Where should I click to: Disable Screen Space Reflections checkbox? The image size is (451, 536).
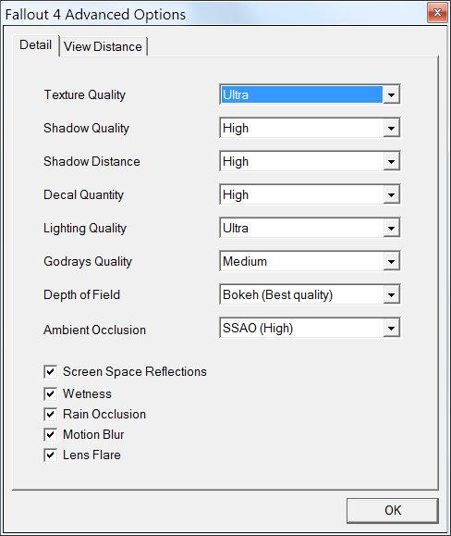[x=50, y=371]
